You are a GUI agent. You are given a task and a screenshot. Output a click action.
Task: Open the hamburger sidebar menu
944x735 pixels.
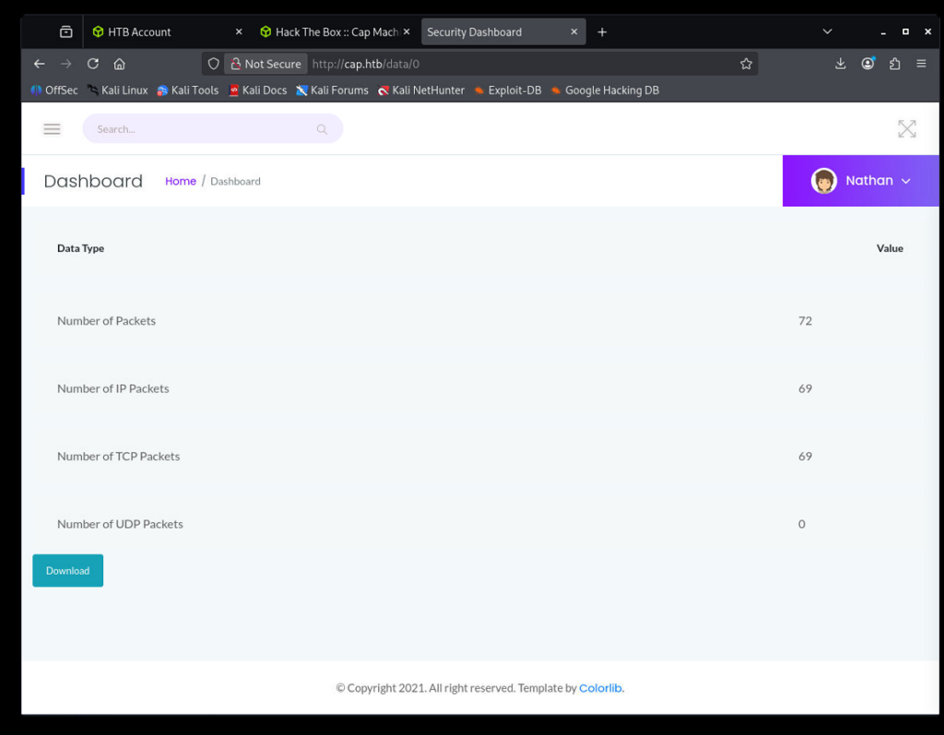coord(52,129)
